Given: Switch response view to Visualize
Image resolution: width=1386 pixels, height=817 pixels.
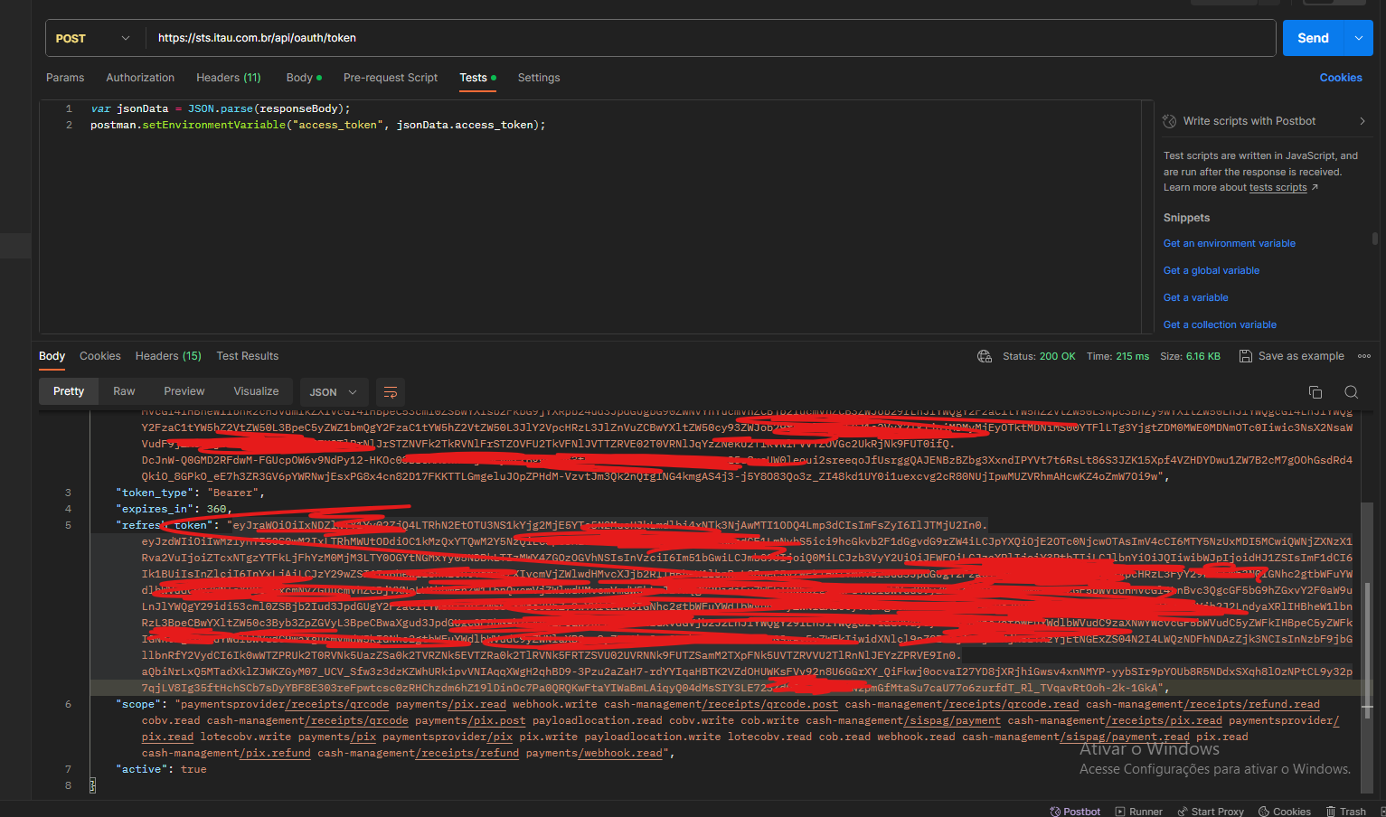Looking at the screenshot, I should coord(256,391).
